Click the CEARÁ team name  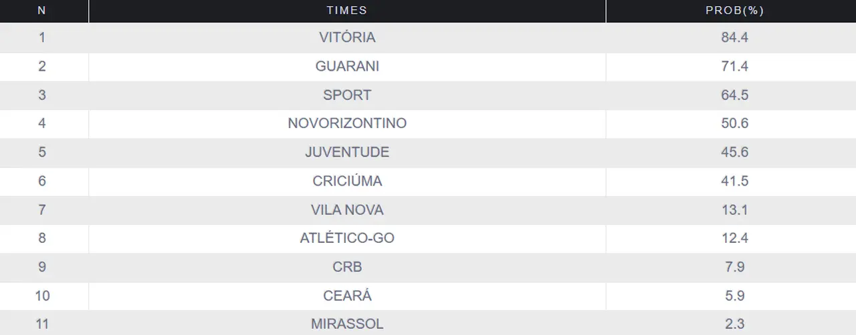[347, 296]
